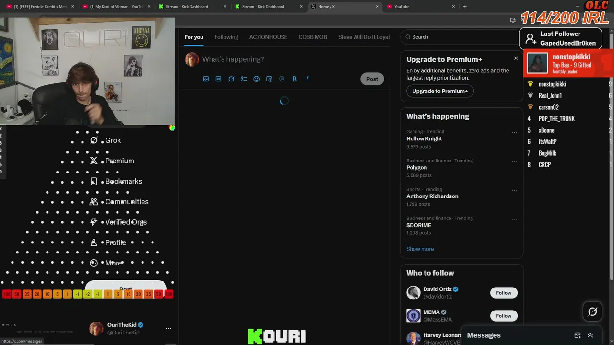The height and width of the screenshot is (345, 614).
Task: Open options for Polygon trend
Action: click(x=514, y=161)
